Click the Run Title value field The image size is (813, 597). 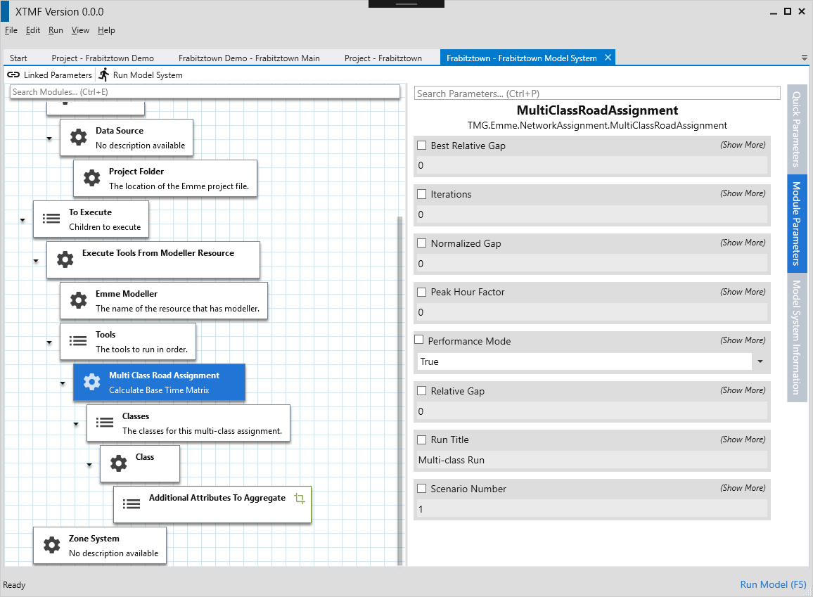click(x=592, y=460)
